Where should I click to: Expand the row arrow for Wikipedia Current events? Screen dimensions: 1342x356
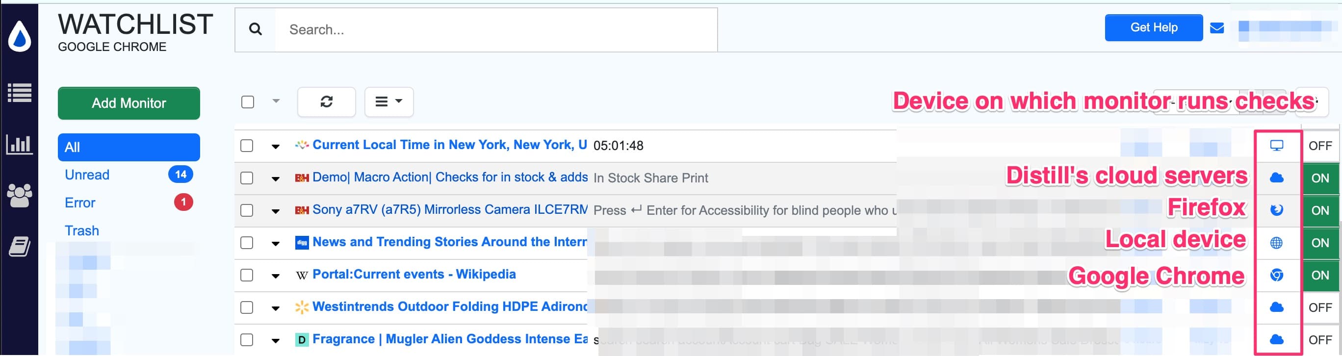pyautogui.click(x=276, y=276)
